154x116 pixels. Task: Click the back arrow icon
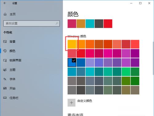[5, 3]
